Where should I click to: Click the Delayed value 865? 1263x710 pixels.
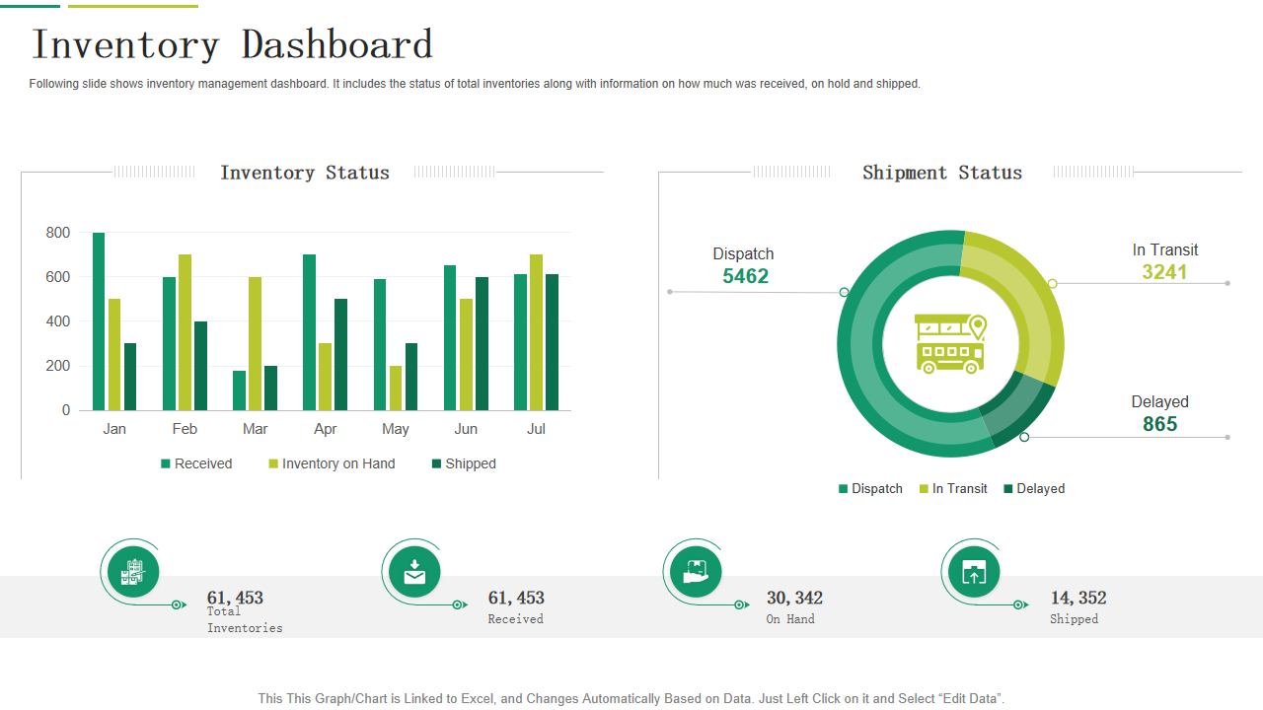coord(1160,424)
